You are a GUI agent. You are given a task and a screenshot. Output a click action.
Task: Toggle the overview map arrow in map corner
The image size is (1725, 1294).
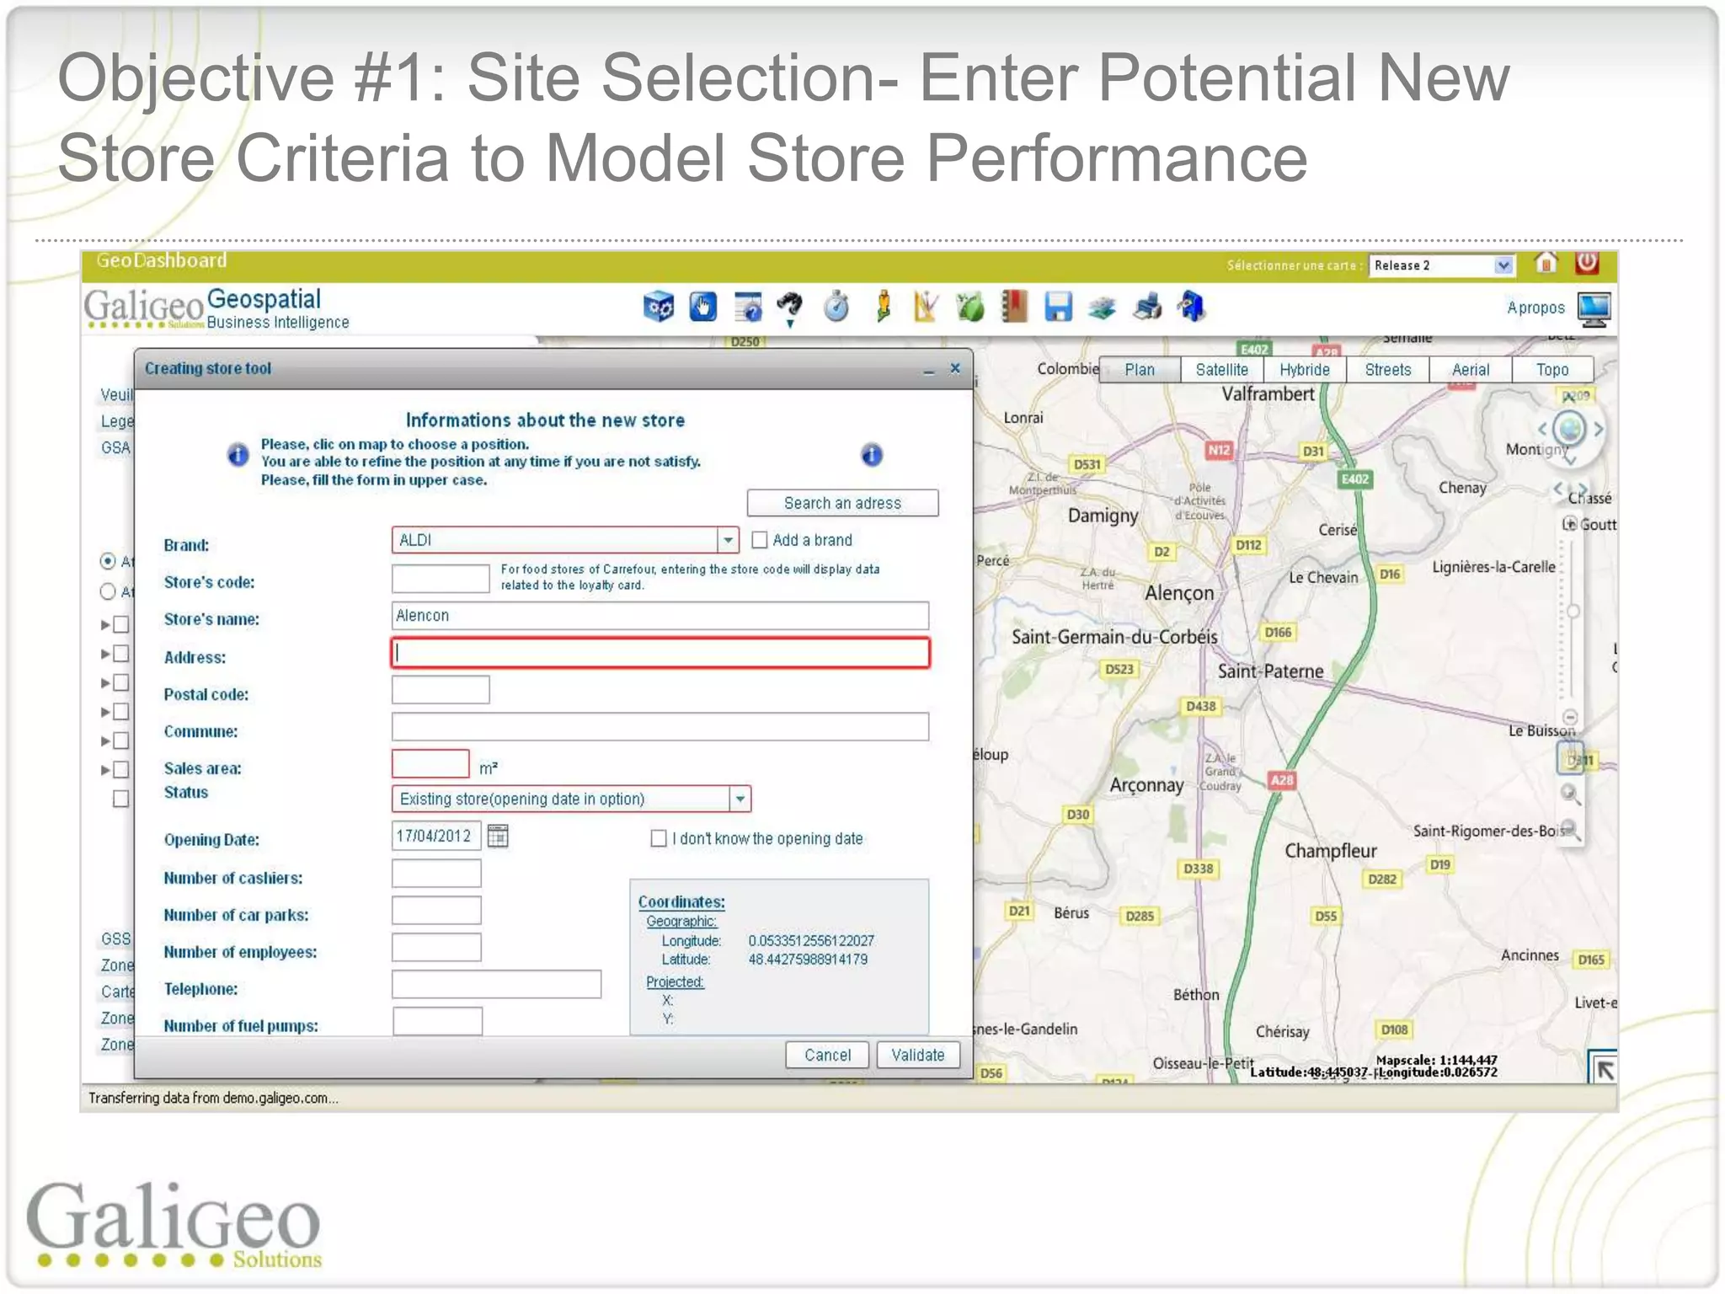(x=1603, y=1068)
